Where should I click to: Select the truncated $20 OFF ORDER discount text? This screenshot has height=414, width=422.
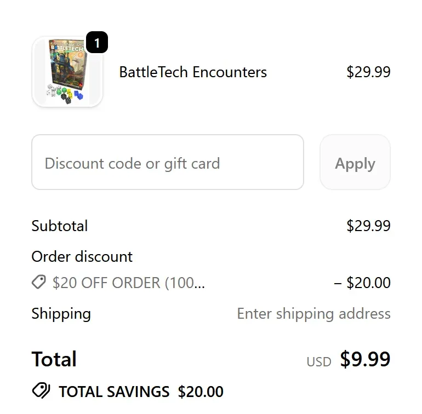[129, 283]
